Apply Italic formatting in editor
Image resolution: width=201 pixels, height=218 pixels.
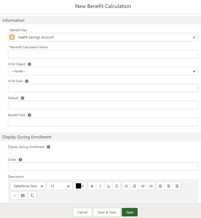click(100, 186)
